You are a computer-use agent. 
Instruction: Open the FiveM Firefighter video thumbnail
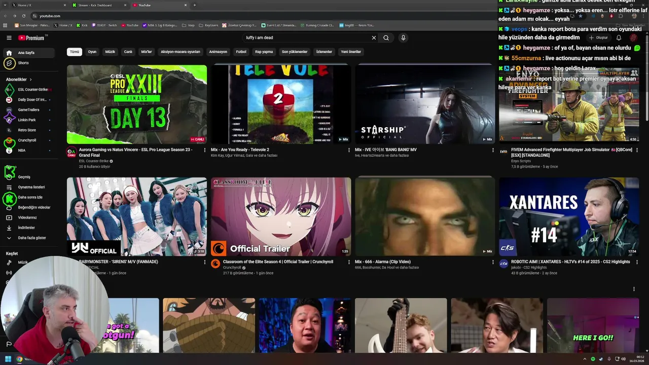click(569, 104)
